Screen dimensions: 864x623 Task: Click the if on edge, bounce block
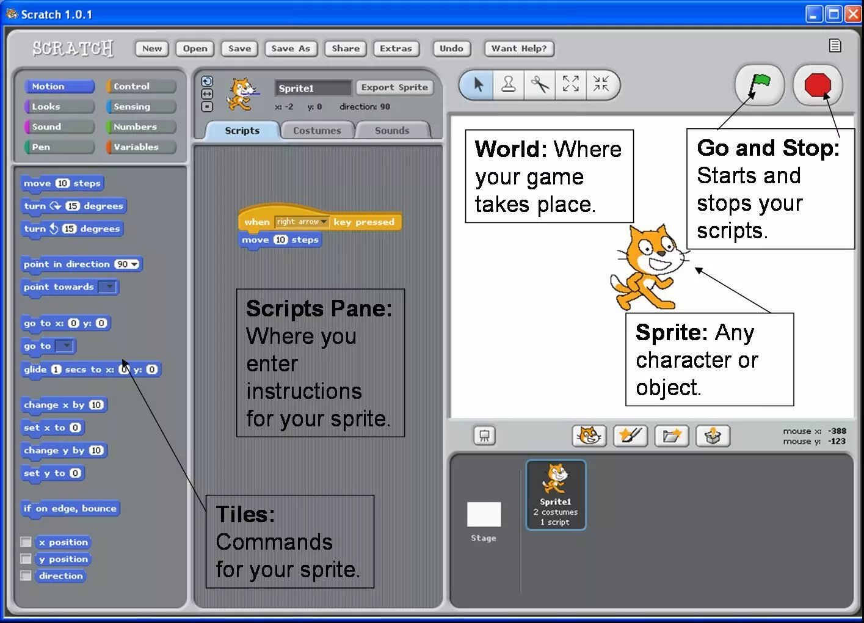tap(70, 509)
